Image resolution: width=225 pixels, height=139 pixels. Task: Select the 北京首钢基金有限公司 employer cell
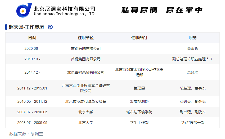point(86,72)
